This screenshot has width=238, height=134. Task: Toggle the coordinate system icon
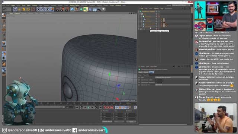52,9
